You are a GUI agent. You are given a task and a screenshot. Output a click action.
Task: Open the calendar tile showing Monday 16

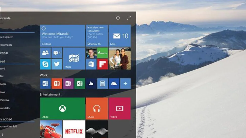(x=97, y=36)
